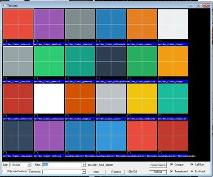Select the dev_flatui_turquoise texture

[x=173, y=98]
